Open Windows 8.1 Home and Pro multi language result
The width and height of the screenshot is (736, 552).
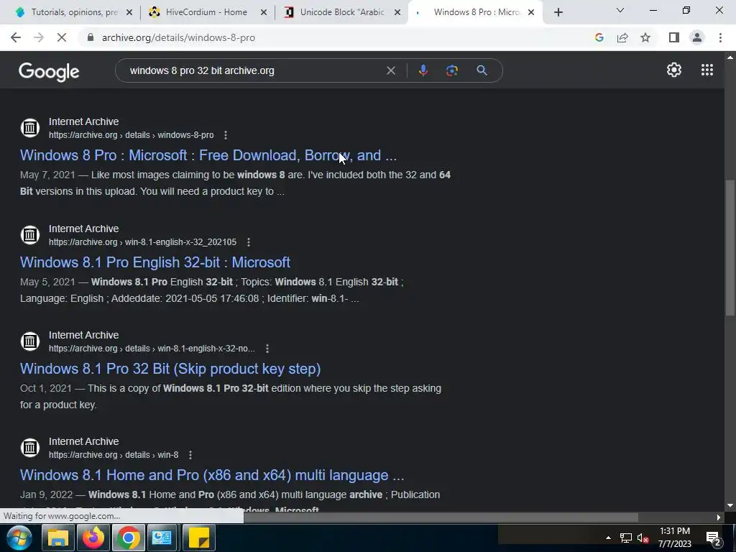coord(212,475)
